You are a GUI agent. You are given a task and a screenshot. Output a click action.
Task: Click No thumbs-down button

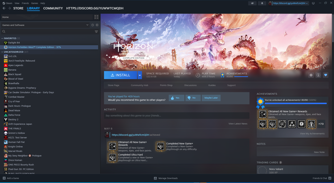tap(193, 98)
